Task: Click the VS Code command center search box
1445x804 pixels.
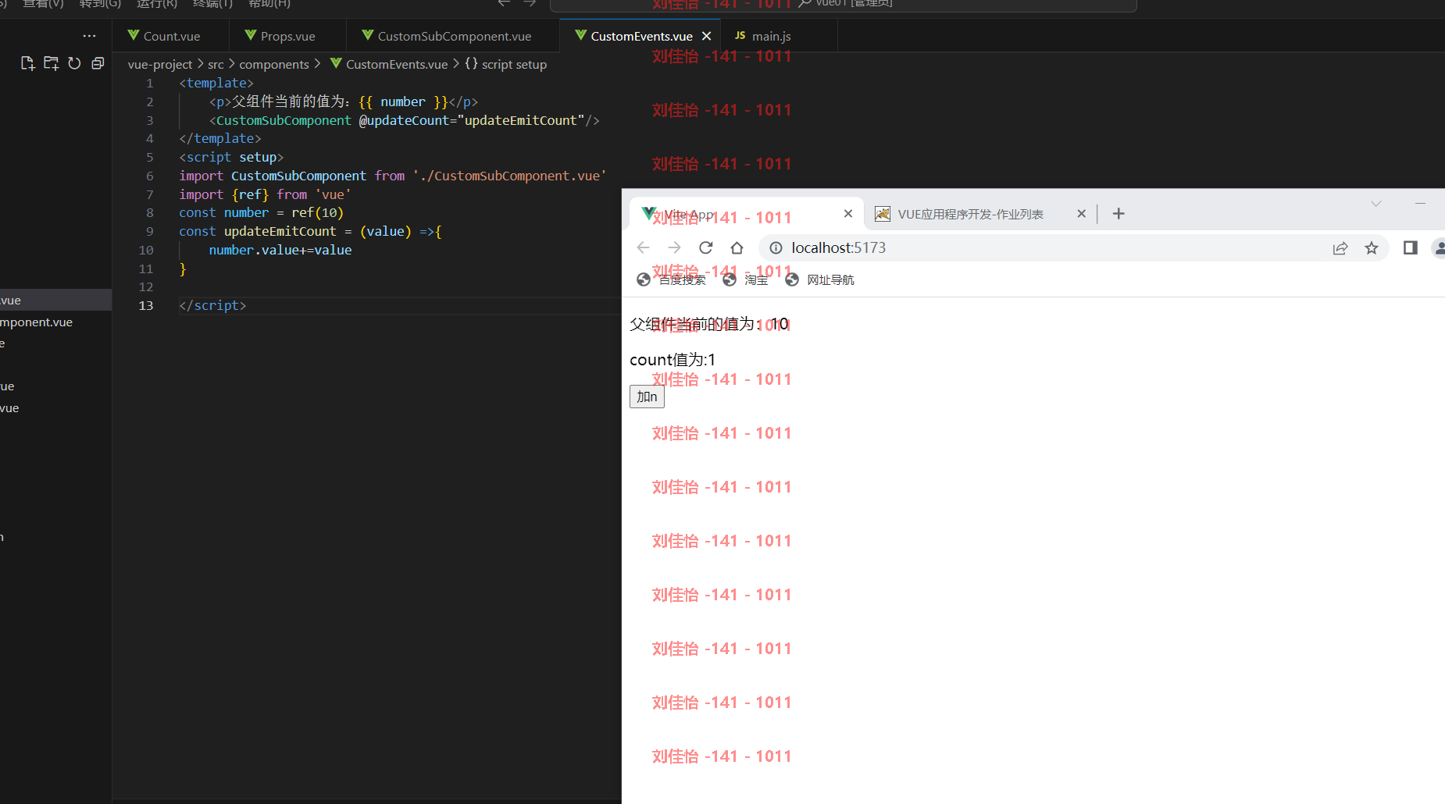Action: [x=844, y=5]
